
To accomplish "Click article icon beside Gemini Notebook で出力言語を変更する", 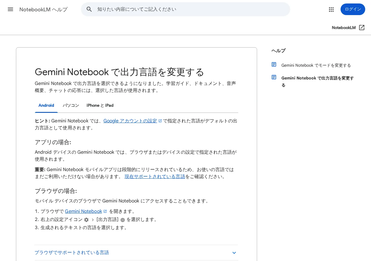I will tap(274, 77).
